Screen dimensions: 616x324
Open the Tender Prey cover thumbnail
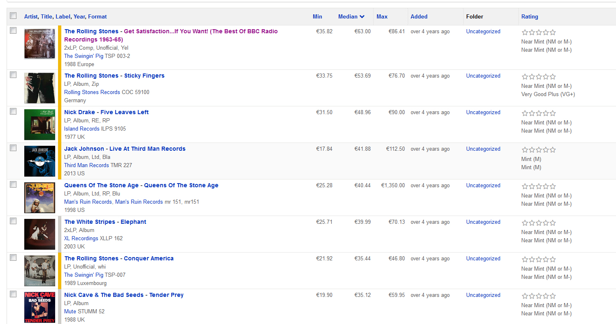click(x=40, y=307)
